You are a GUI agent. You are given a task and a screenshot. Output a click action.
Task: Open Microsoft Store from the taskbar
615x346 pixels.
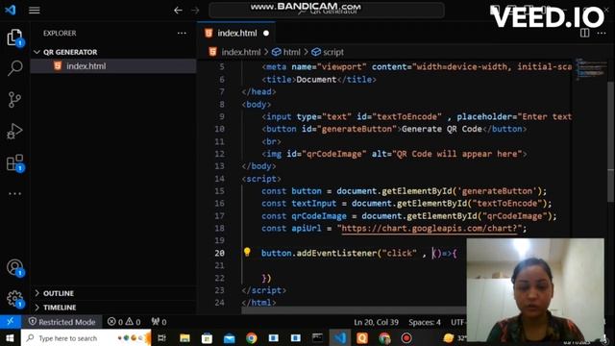click(207, 337)
